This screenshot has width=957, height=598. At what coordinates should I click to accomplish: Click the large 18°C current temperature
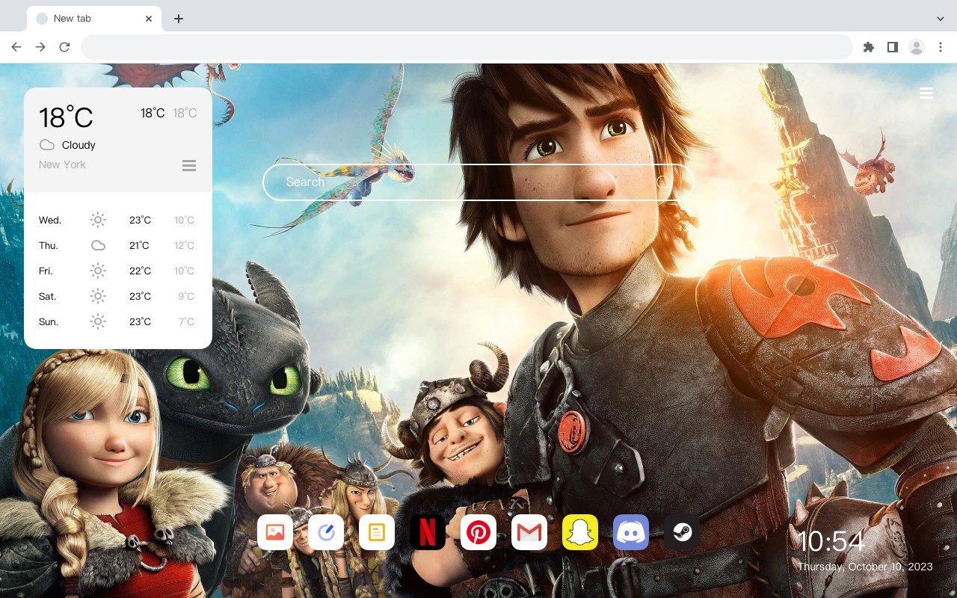pos(66,117)
